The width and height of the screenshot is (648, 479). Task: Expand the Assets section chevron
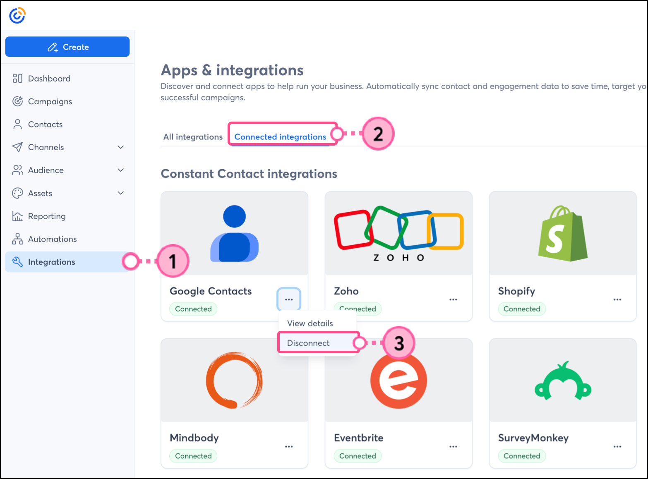pos(120,193)
